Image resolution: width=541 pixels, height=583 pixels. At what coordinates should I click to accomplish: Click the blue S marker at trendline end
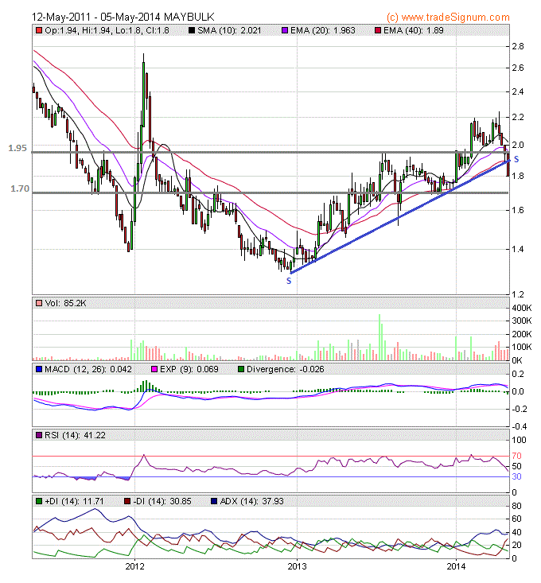(516, 160)
